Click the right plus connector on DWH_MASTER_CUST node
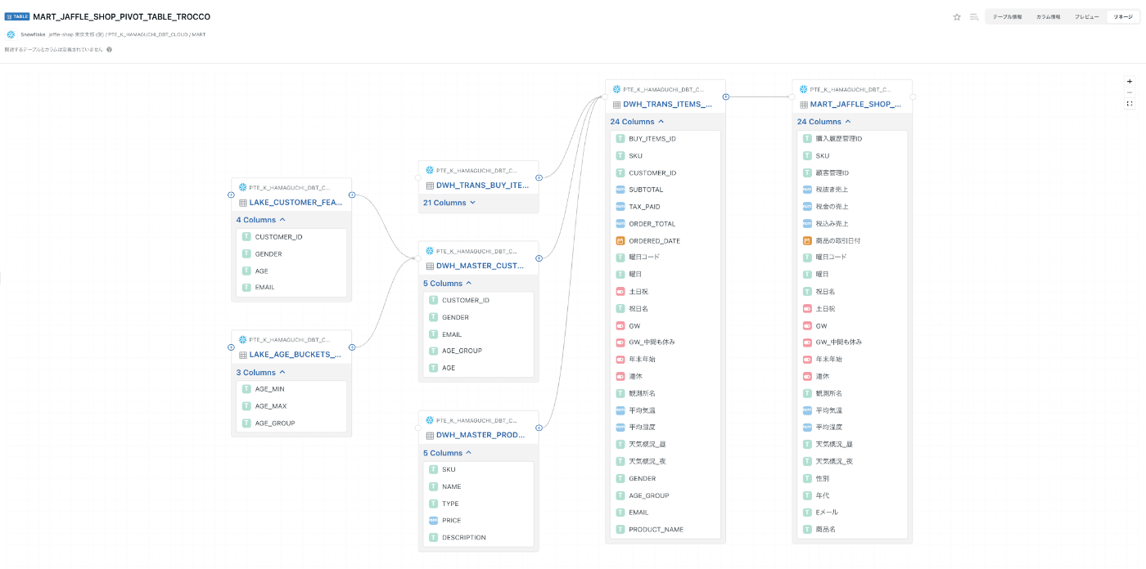 (539, 258)
